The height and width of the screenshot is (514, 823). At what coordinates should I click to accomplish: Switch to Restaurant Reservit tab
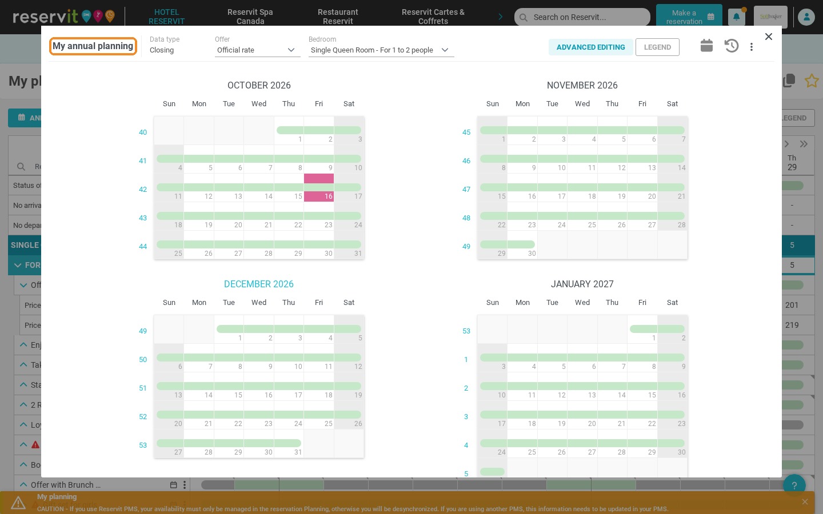pos(338,17)
